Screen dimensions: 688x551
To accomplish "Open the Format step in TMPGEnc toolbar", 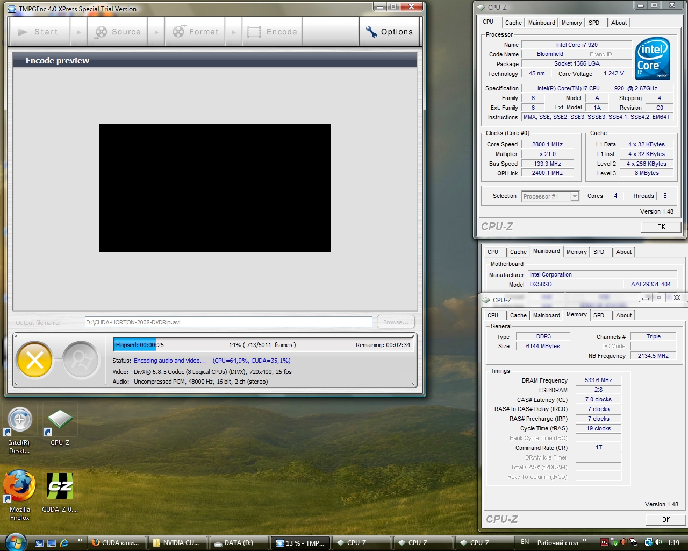I will [195, 32].
